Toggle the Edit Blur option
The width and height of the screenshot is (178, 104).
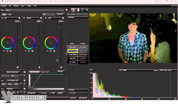78,90
